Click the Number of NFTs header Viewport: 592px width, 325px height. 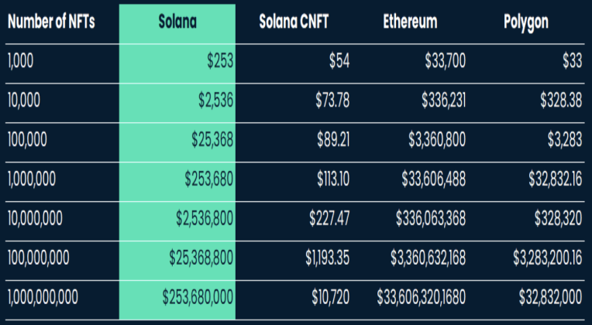51,22
